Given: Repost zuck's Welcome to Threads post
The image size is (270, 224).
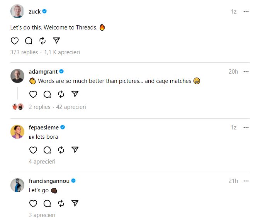Looking at the screenshot, I should [x=42, y=41].
